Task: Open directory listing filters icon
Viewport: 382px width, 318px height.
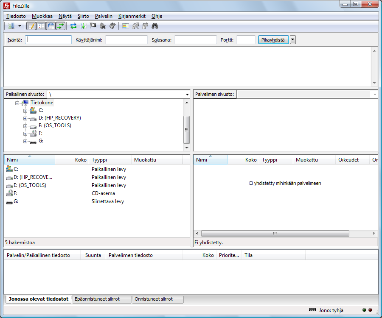Action: [x=126, y=26]
